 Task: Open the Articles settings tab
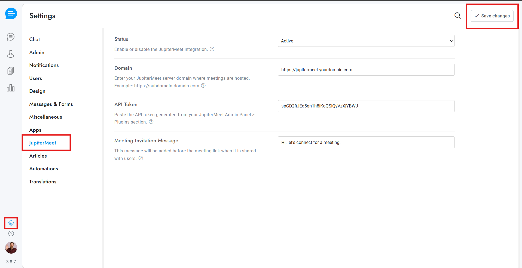[x=38, y=156]
